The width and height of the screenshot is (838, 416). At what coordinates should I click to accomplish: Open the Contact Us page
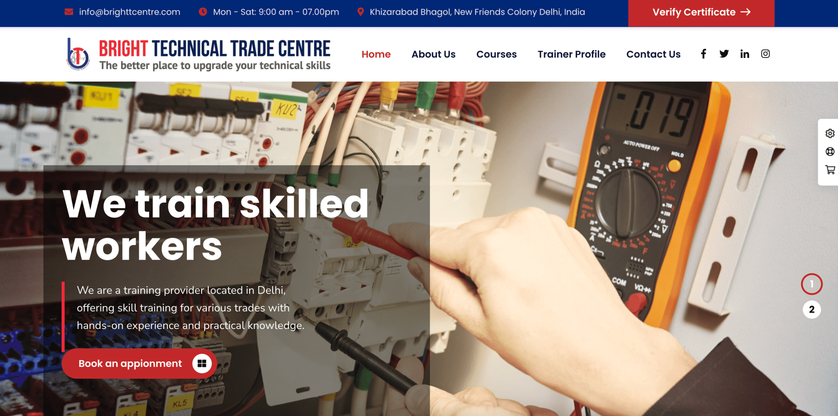pyautogui.click(x=653, y=54)
